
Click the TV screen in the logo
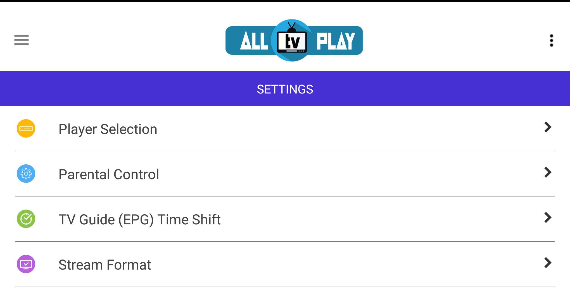(292, 42)
